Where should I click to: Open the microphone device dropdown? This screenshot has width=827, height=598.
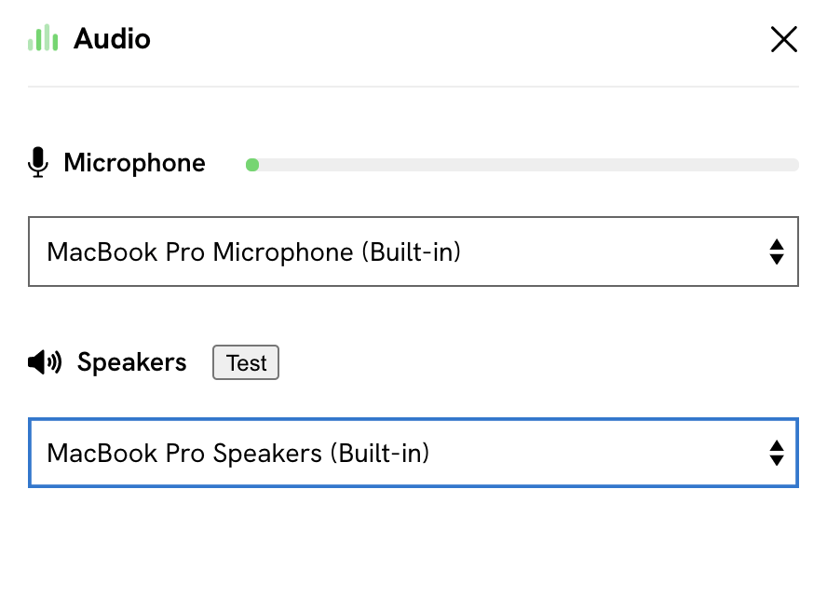coord(413,251)
